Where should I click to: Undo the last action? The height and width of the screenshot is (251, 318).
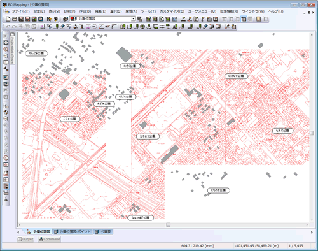[x=8, y=27]
